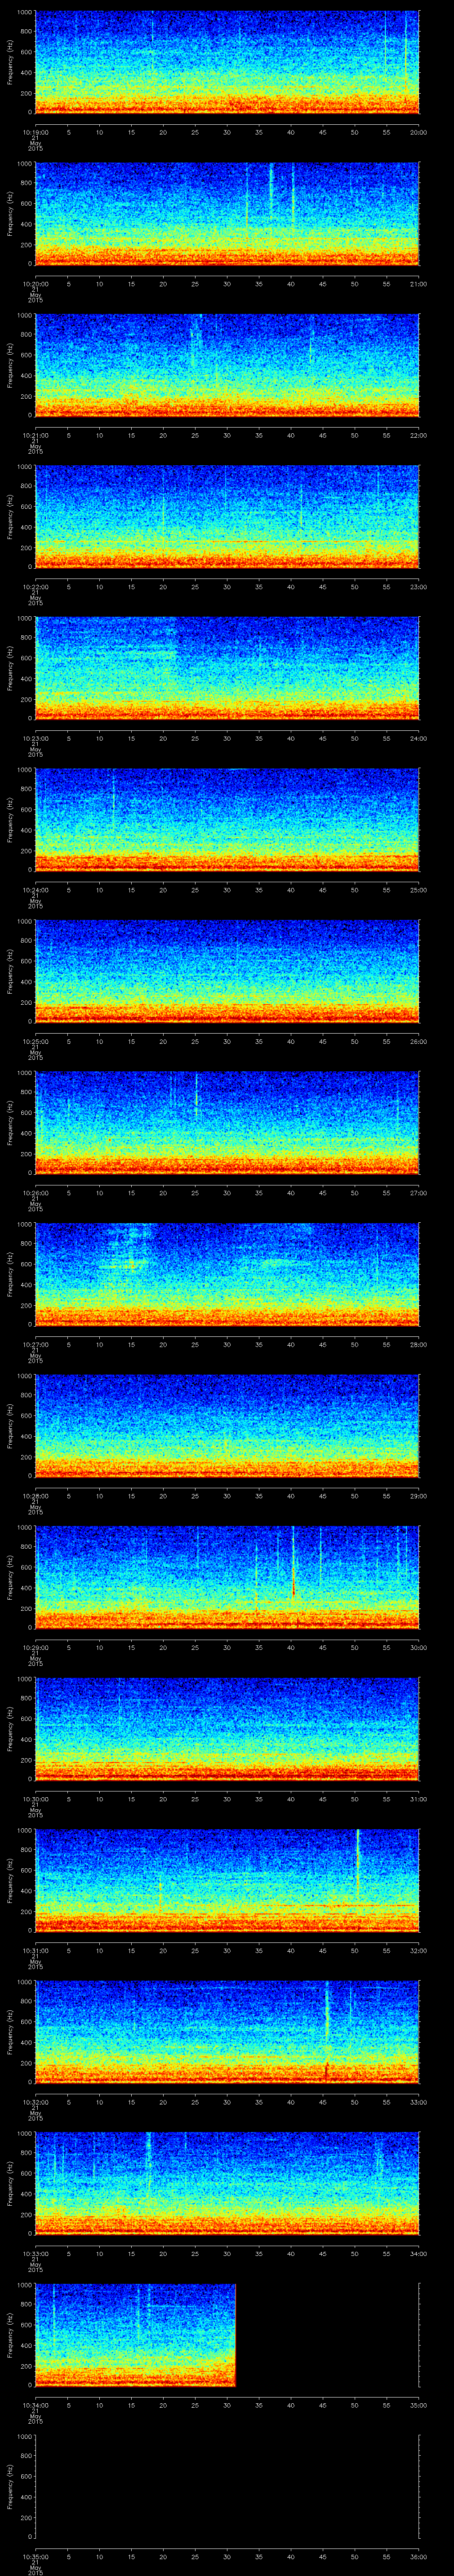Viewport: 454px width, 2576px height.
Task: Click the spectrogram starting at 10:26:00
Action: (x=227, y=1122)
